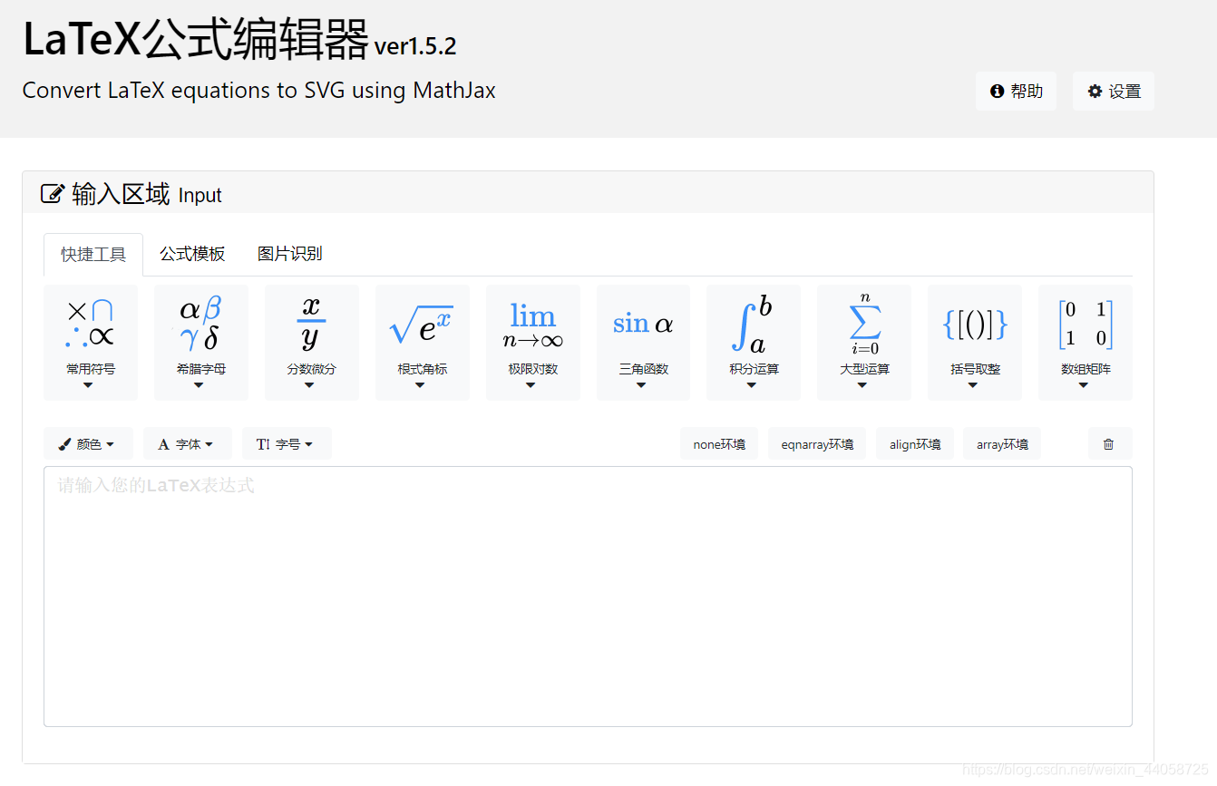Switch to the 公式模板 tab

(x=192, y=254)
